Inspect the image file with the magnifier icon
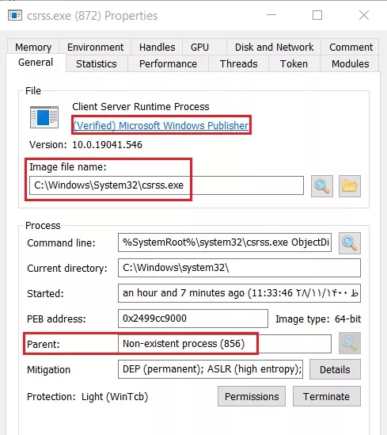This screenshot has height=435, width=387. click(x=322, y=186)
